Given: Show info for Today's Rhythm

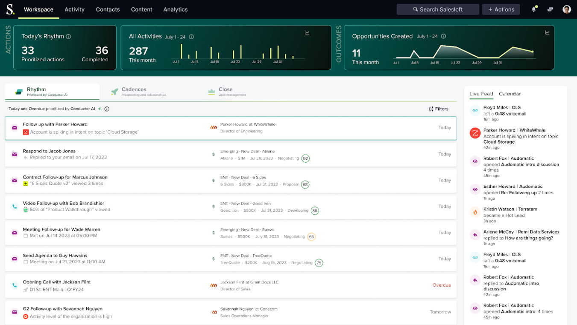Looking at the screenshot, I should (x=68, y=37).
